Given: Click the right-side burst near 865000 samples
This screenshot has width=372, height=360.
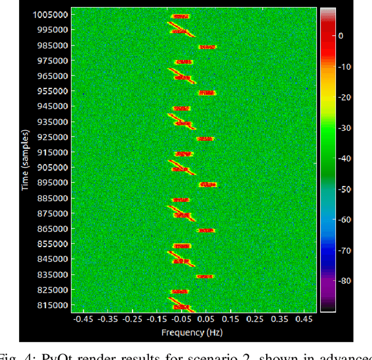Looking at the screenshot, I should pyautogui.click(x=206, y=230).
